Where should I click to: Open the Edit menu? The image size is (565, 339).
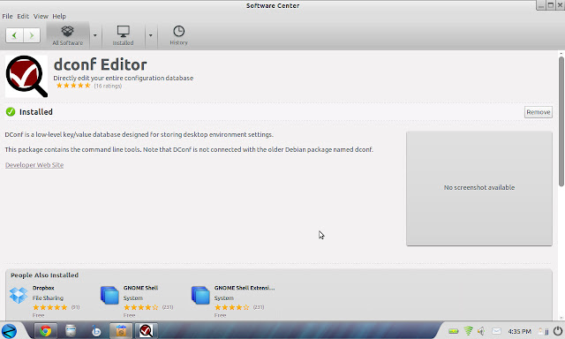pos(23,16)
